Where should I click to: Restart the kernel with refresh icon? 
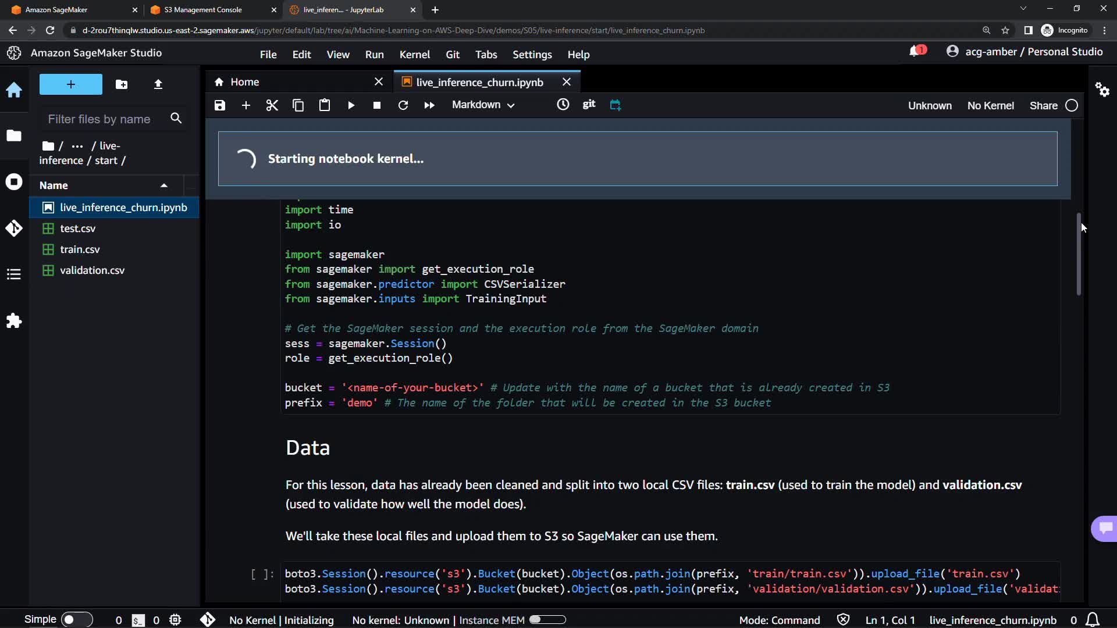coord(403,105)
